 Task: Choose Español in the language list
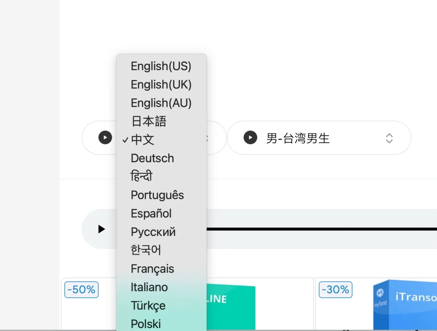click(x=151, y=214)
